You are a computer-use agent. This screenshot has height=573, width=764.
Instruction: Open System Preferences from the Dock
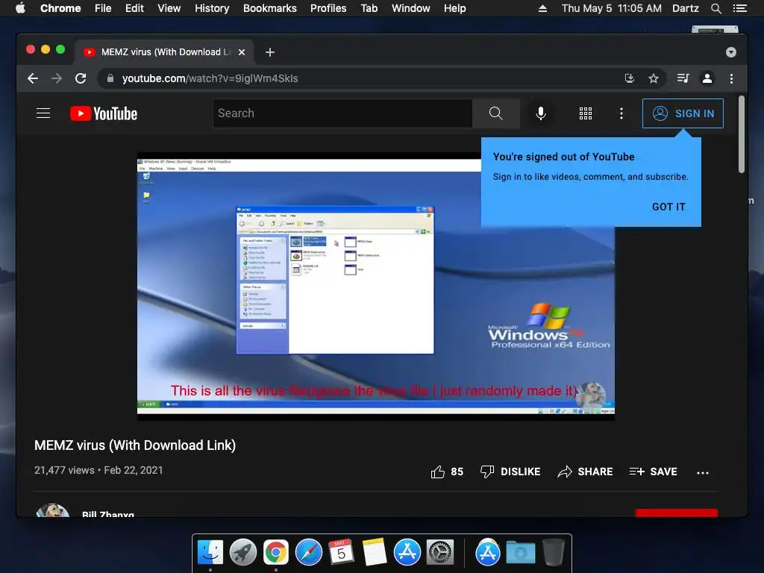[x=440, y=553]
